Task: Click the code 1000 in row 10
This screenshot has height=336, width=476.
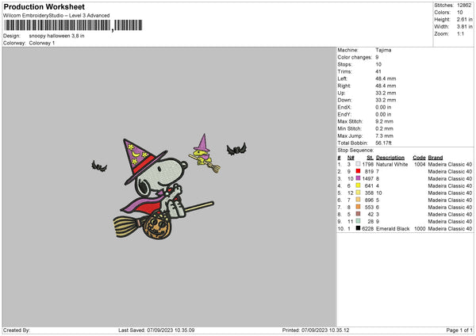Action: (x=420, y=229)
